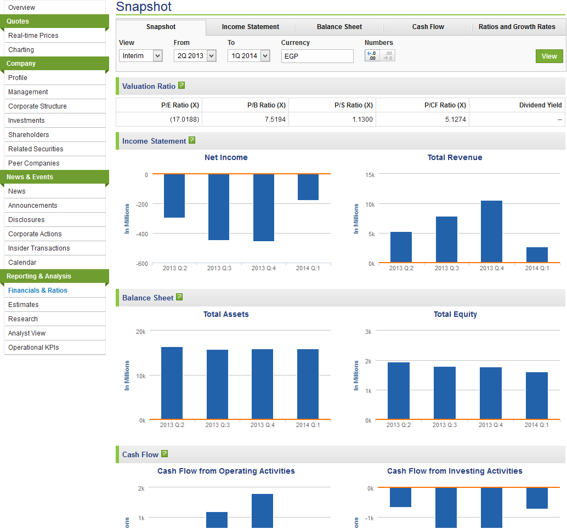Select Reporting & Analysis section header
This screenshot has height=529, width=567.
pos(54,276)
